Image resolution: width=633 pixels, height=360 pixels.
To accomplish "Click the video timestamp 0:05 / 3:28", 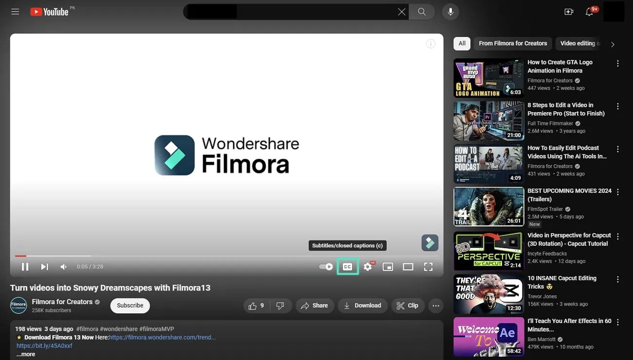I will click(x=90, y=267).
